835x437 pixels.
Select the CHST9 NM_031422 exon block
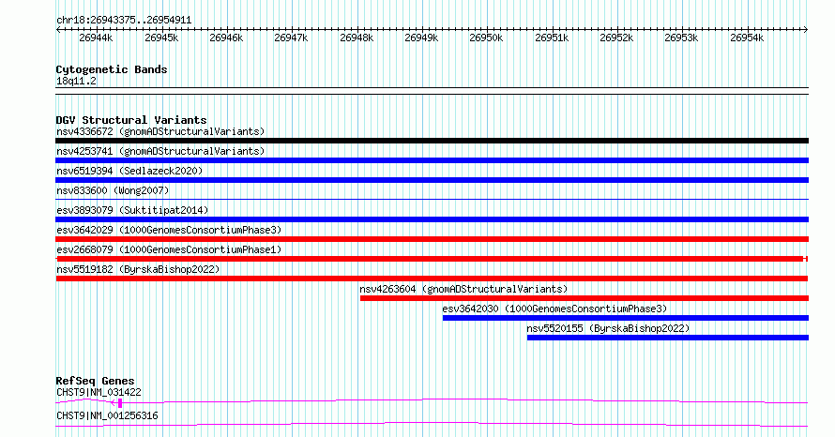[x=120, y=403]
